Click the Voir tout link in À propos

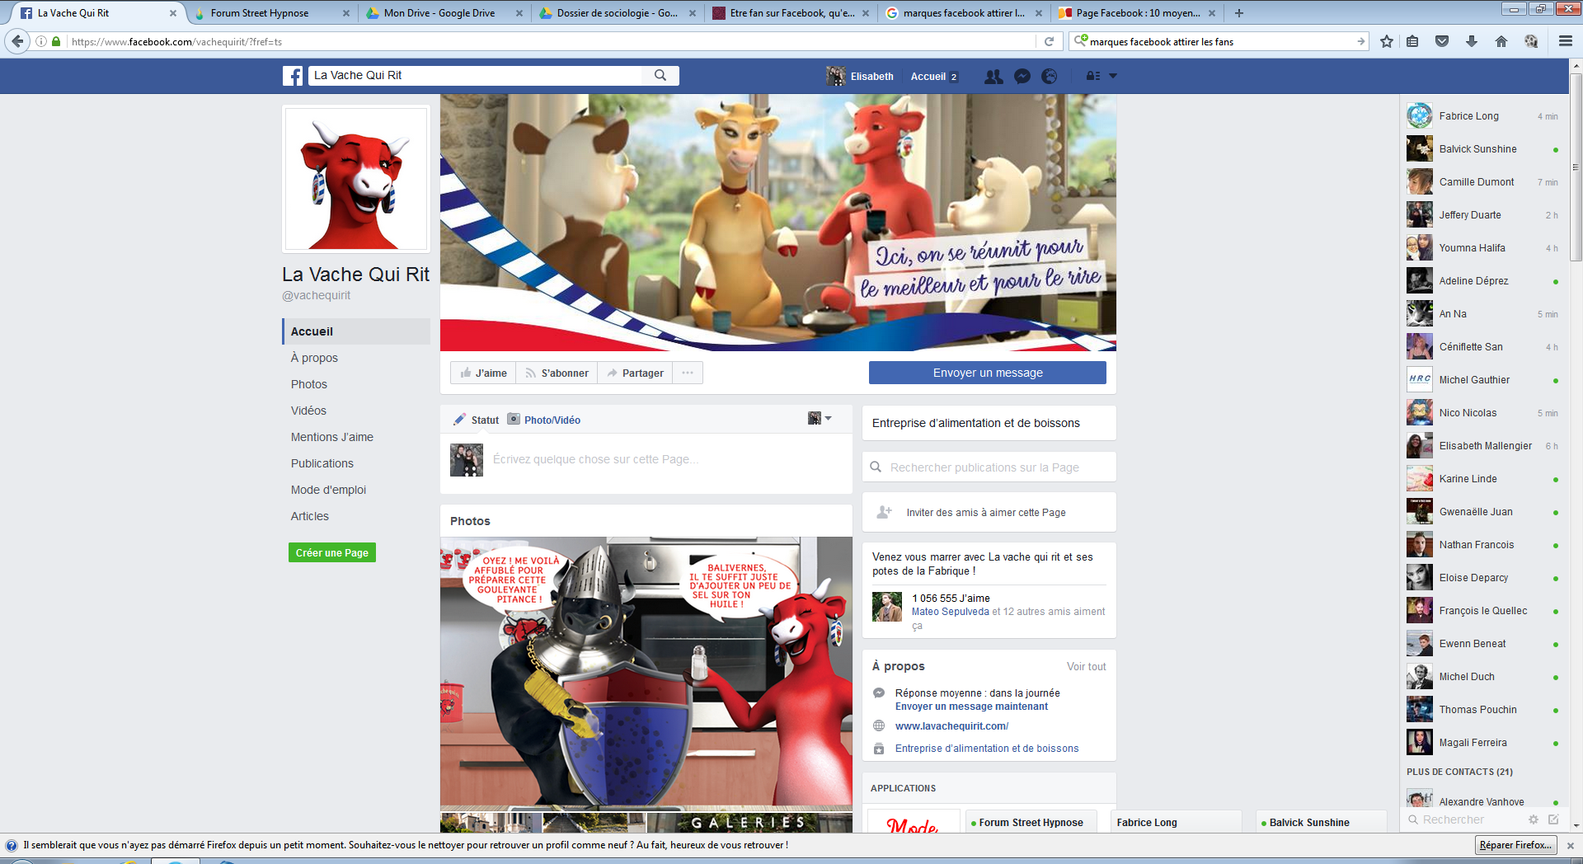(1087, 666)
